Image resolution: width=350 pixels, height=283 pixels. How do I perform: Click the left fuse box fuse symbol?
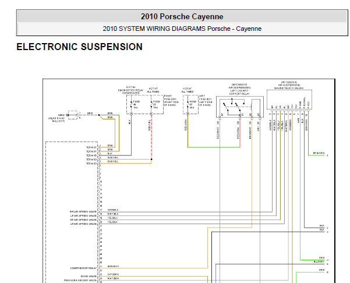(188, 104)
